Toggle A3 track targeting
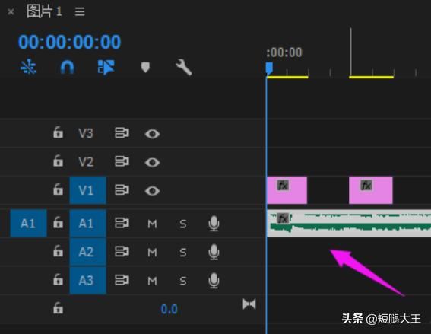This screenshot has width=431, height=334. 88,280
